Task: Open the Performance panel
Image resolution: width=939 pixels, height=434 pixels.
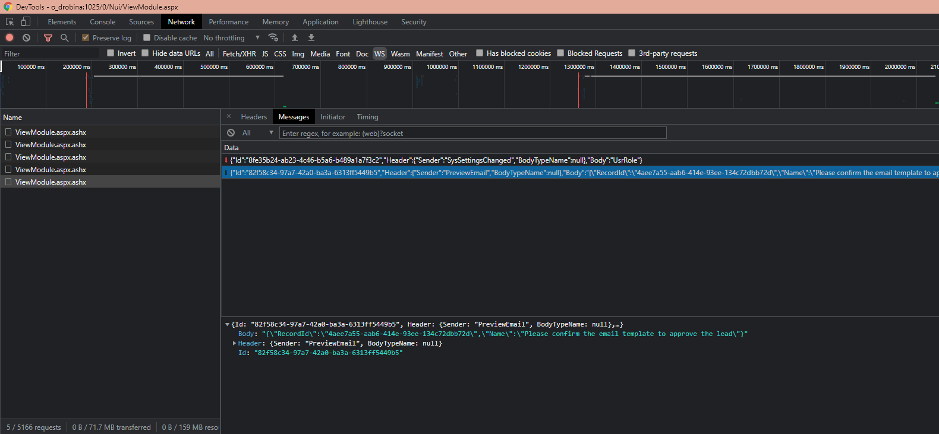Action: (x=229, y=22)
